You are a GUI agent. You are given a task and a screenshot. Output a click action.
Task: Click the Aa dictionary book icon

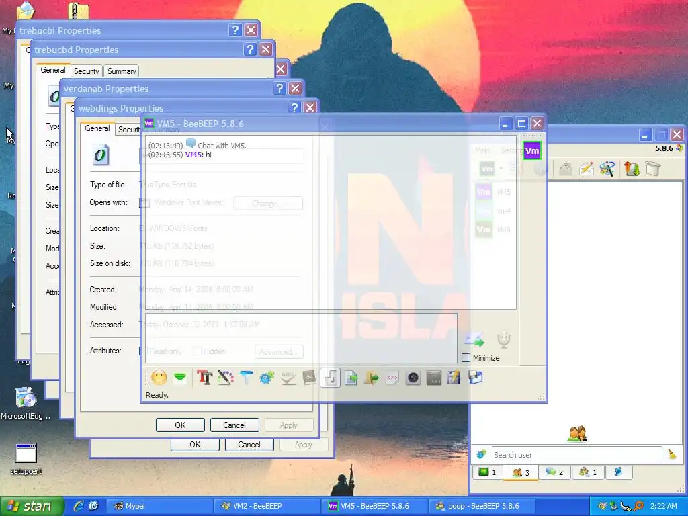pos(309,378)
